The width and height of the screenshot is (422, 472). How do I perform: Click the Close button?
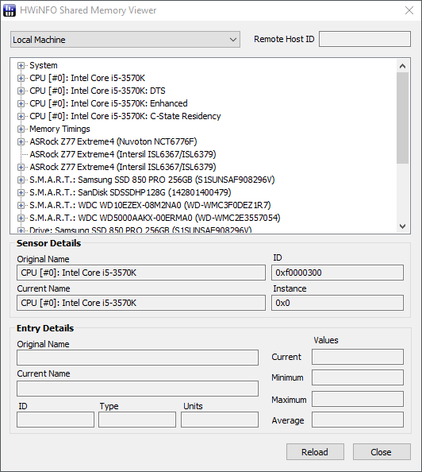(382, 452)
